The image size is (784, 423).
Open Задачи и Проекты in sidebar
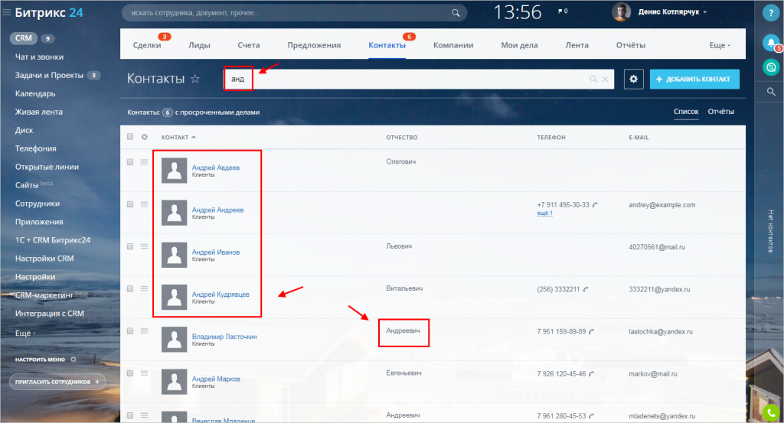coord(49,76)
